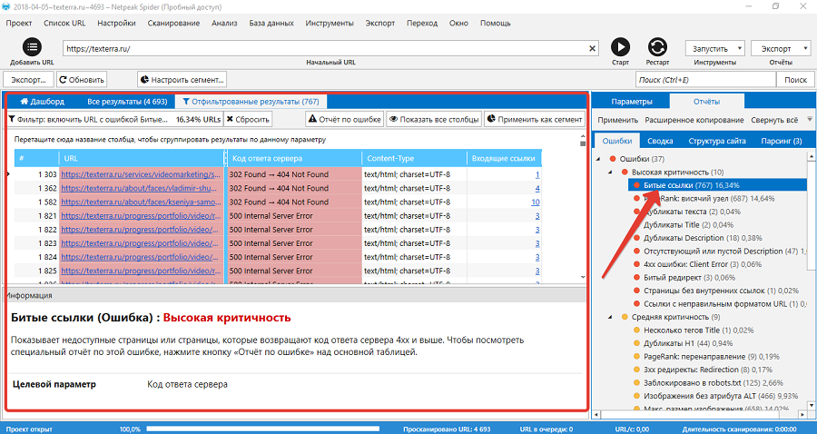Open the Сканирование menu
Viewport: 817px width, 434px height.
173,23
